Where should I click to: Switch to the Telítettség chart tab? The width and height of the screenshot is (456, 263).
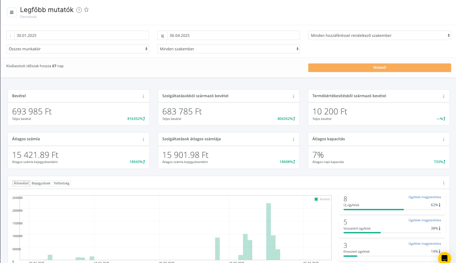point(61,183)
